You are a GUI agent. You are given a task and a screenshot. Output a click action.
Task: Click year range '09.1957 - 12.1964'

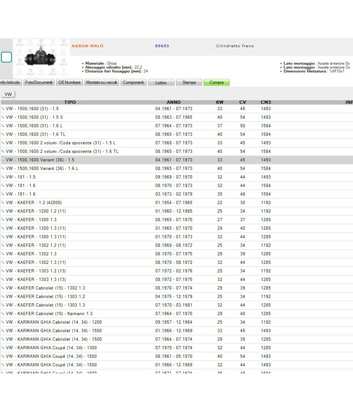(174, 322)
